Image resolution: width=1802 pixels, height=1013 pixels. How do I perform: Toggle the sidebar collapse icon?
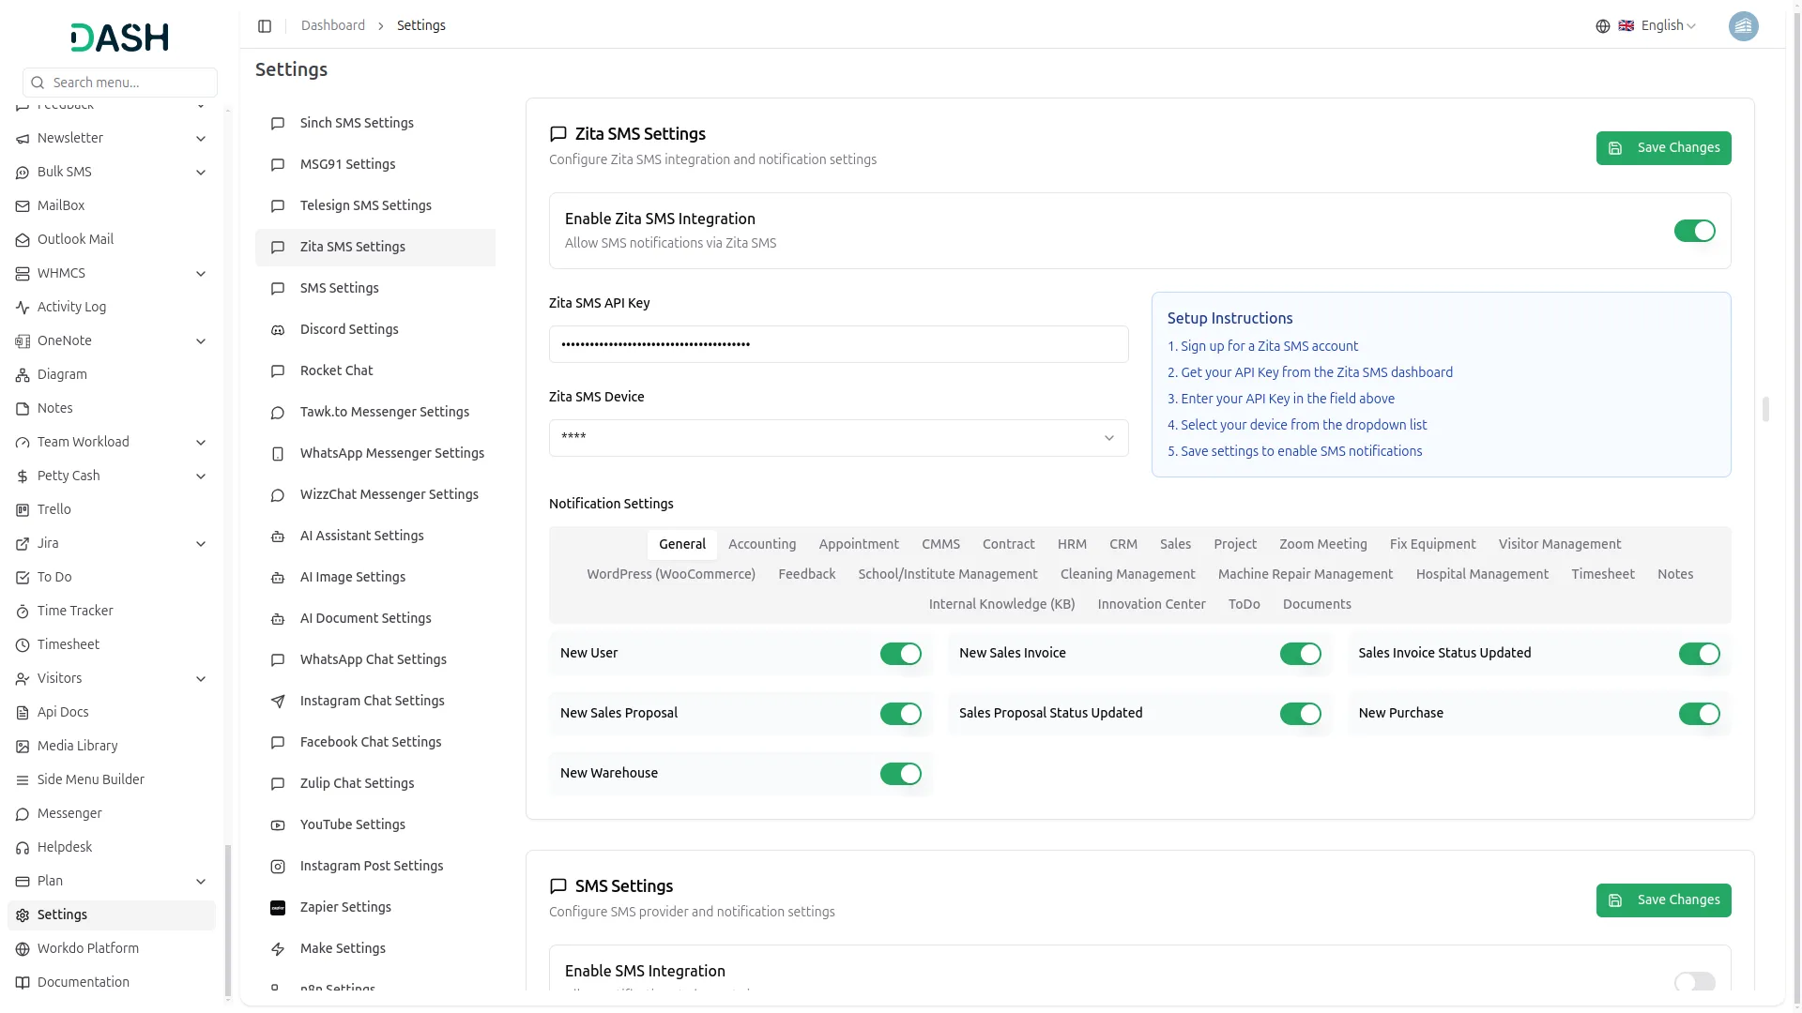(265, 26)
